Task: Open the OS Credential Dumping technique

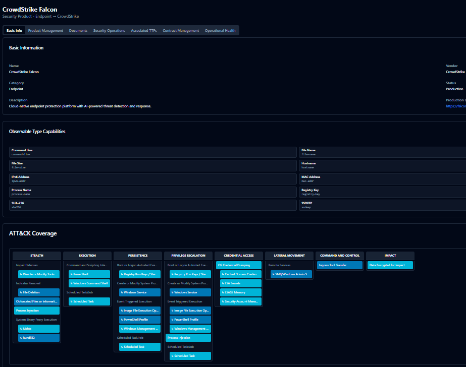Action: 239,265
